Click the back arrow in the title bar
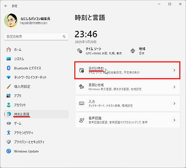Image resolution: width=186 pixels, height=168 pixels. tap(6, 6)
